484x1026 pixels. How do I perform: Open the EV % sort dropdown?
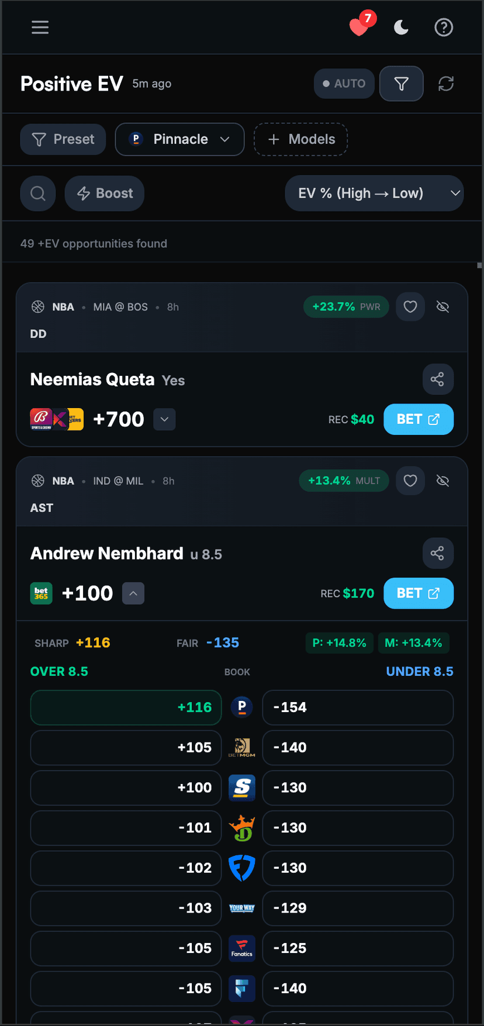tap(374, 194)
